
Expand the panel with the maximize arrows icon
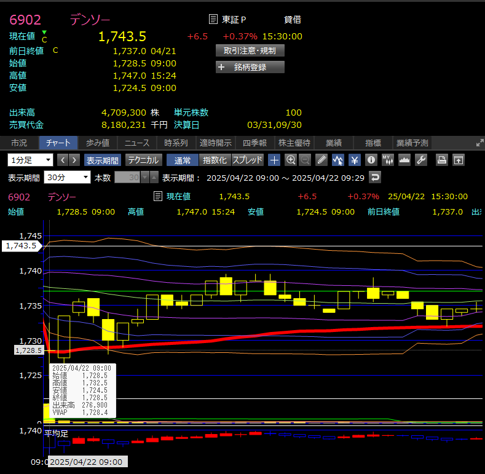pyautogui.click(x=479, y=143)
